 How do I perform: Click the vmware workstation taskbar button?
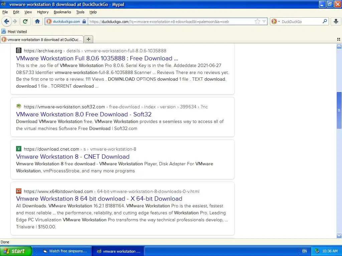tap(119, 251)
